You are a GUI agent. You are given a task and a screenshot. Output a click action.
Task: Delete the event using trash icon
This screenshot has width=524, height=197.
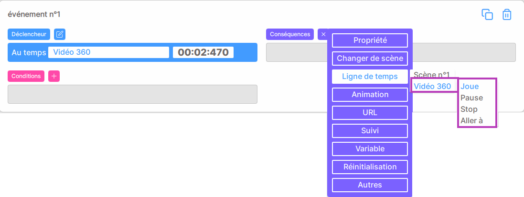[x=507, y=15]
